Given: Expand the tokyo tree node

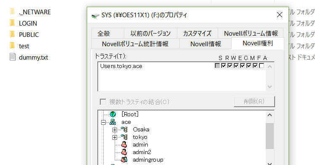Looking at the screenshot, I should click(x=115, y=137).
